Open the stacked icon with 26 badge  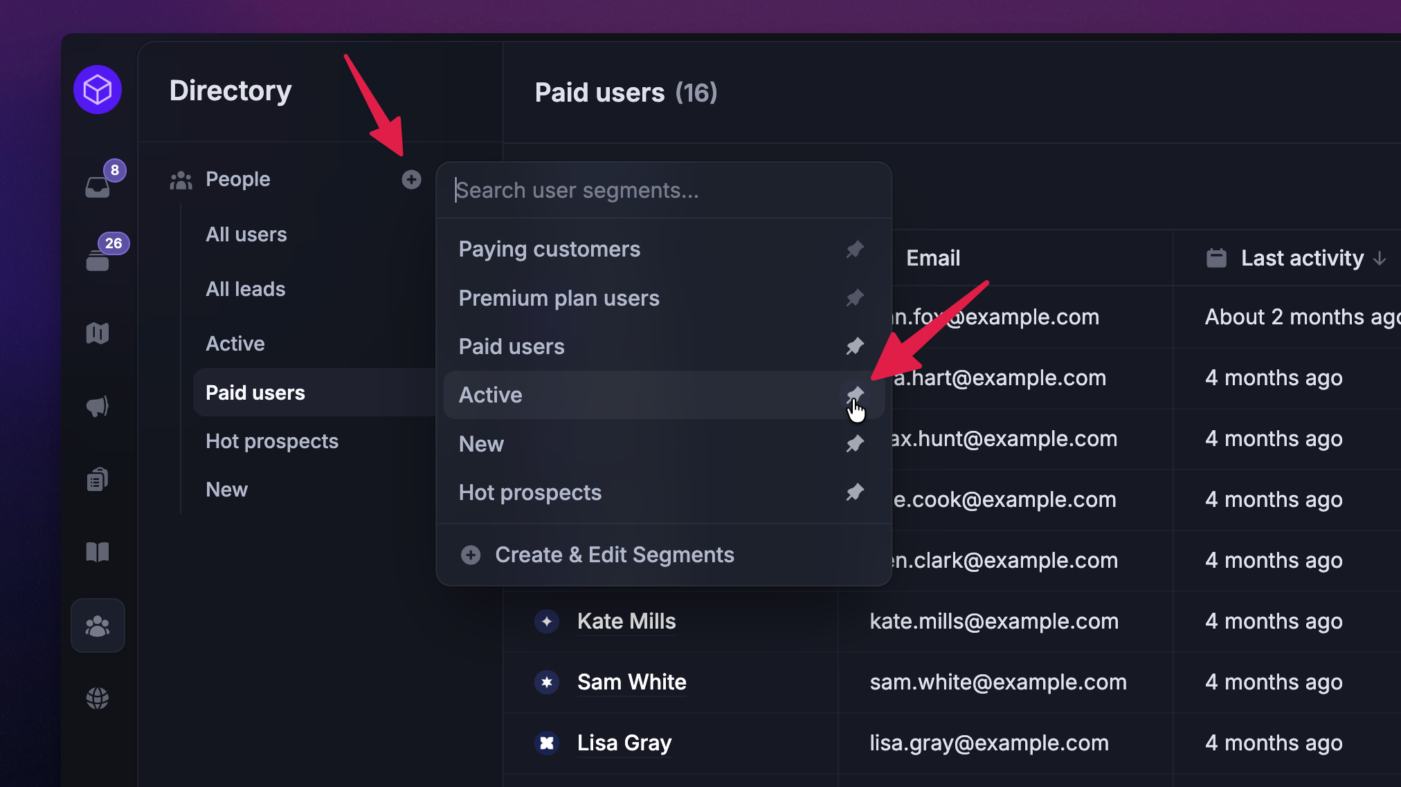pyautogui.click(x=98, y=261)
